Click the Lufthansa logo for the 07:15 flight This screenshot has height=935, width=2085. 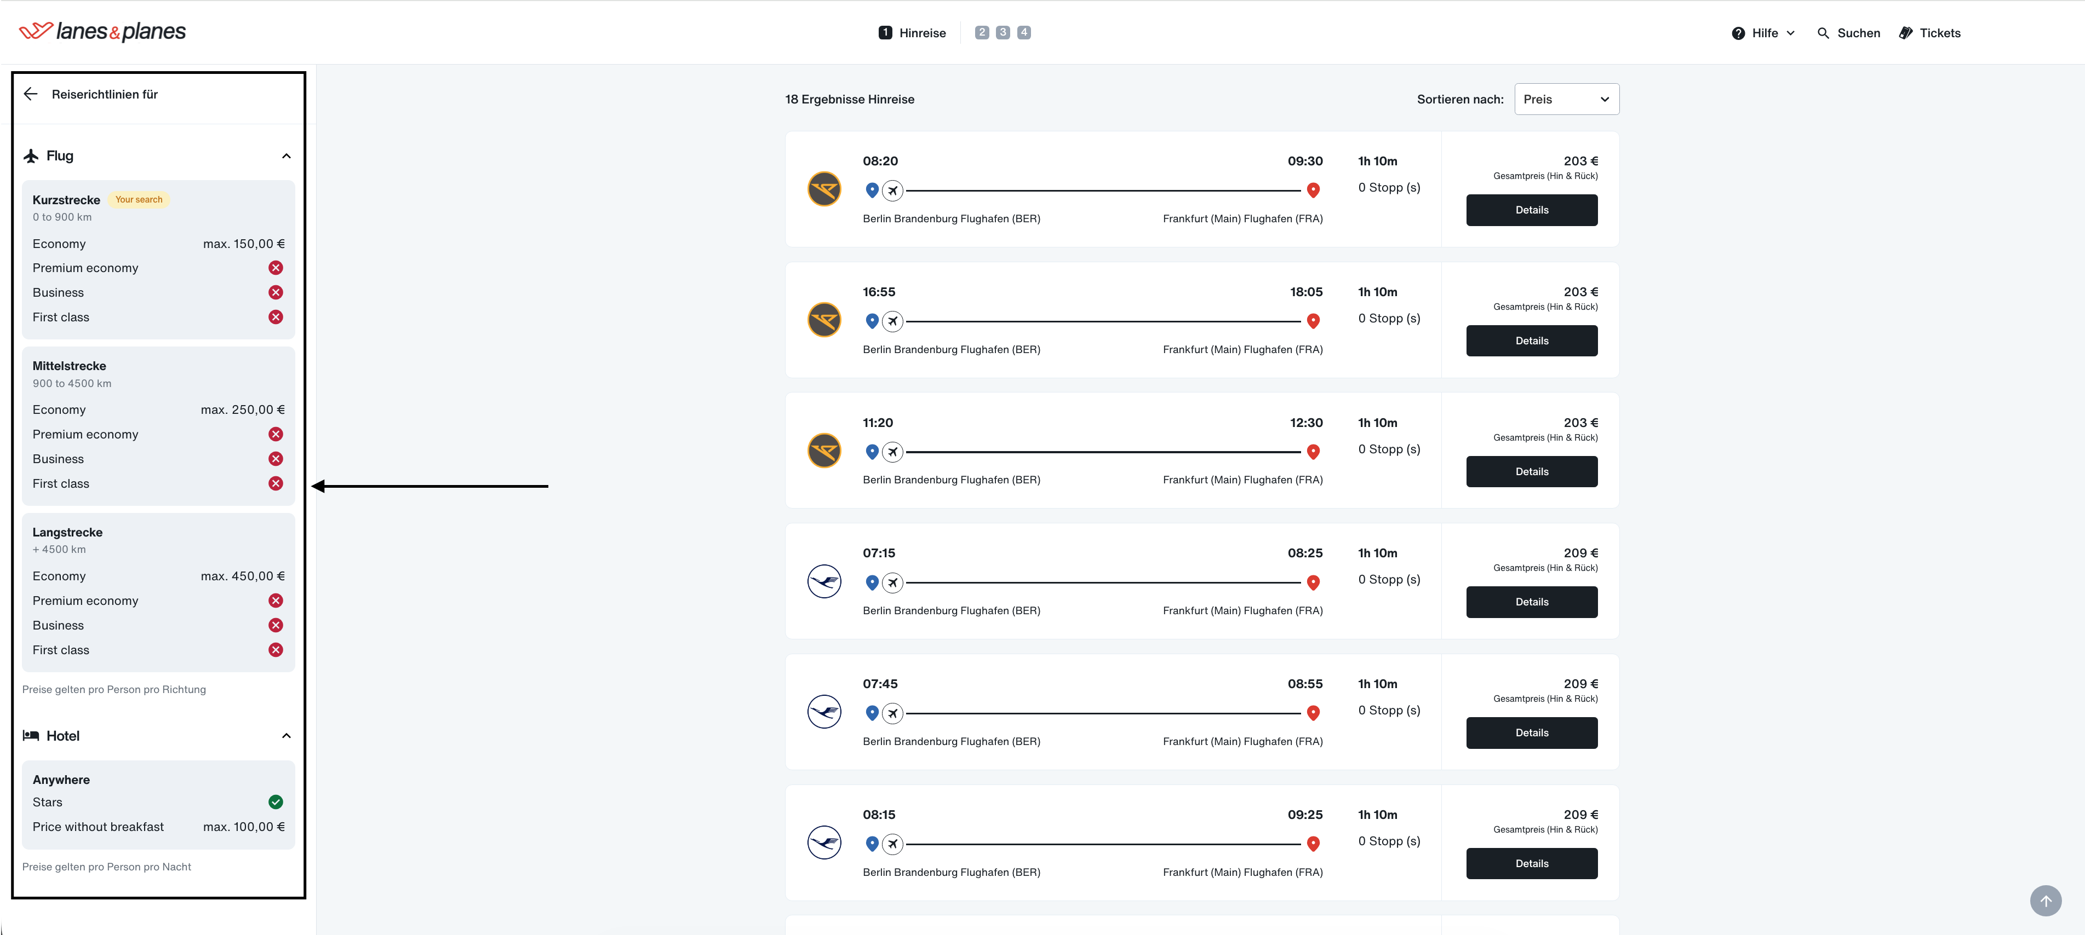pos(824,581)
